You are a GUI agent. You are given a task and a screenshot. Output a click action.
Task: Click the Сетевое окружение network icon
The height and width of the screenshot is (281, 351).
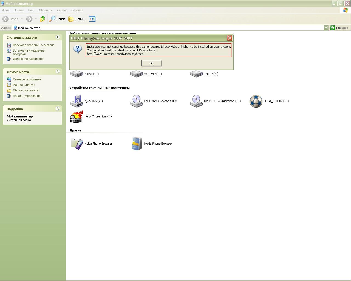pyautogui.click(x=9, y=79)
